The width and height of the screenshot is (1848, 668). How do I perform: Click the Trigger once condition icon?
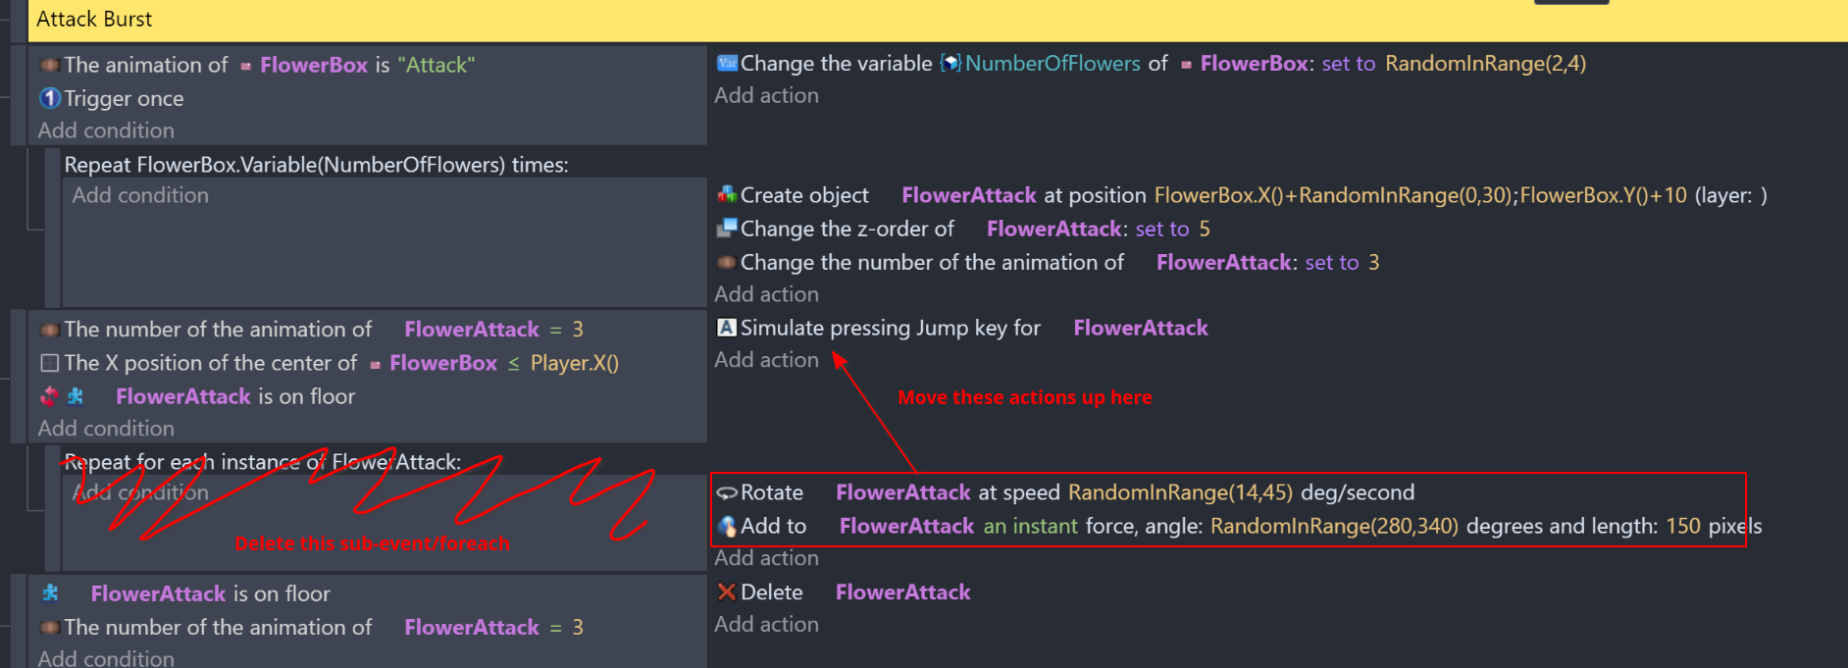(x=50, y=98)
